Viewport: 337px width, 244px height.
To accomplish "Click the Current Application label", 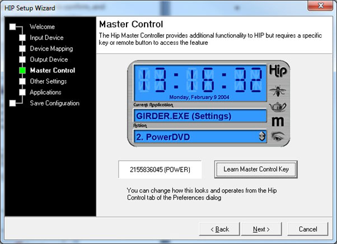I will pos(153,105).
